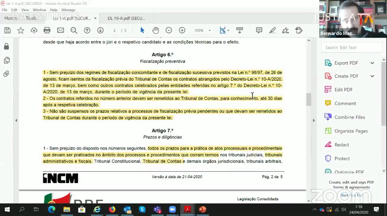This screenshot has height=216, width=387.
Task: Select the Highlight text pen tool
Action: 272,30
